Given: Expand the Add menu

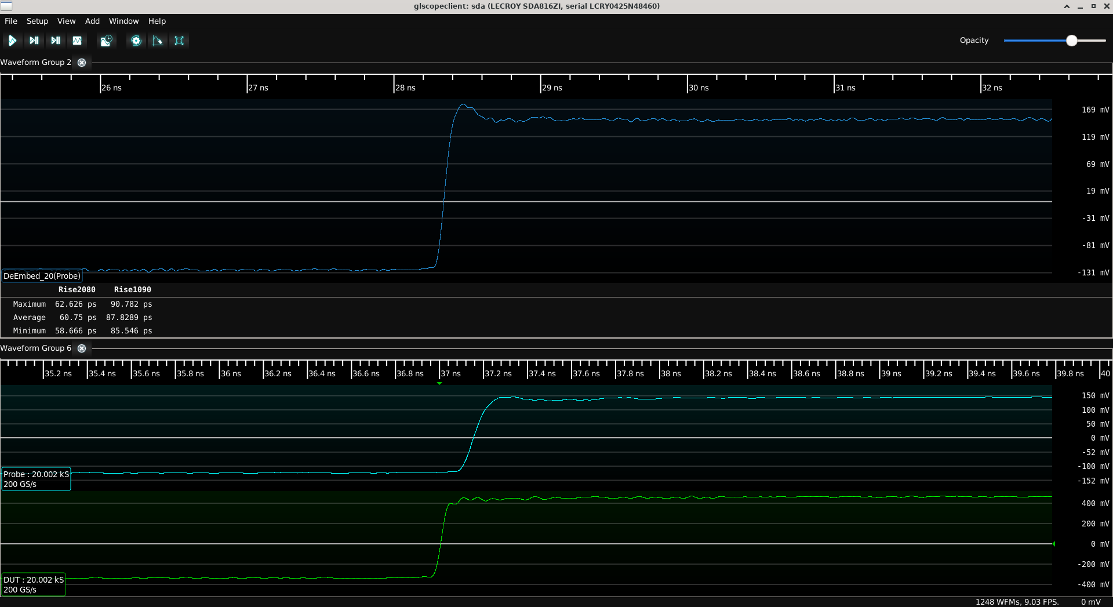Looking at the screenshot, I should [92, 21].
